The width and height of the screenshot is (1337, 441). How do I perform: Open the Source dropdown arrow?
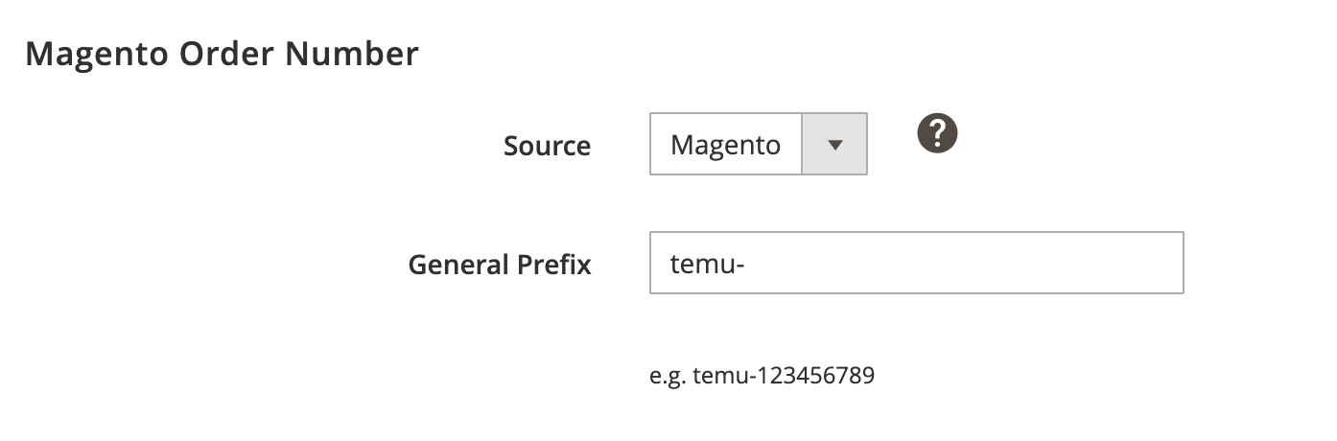[834, 145]
